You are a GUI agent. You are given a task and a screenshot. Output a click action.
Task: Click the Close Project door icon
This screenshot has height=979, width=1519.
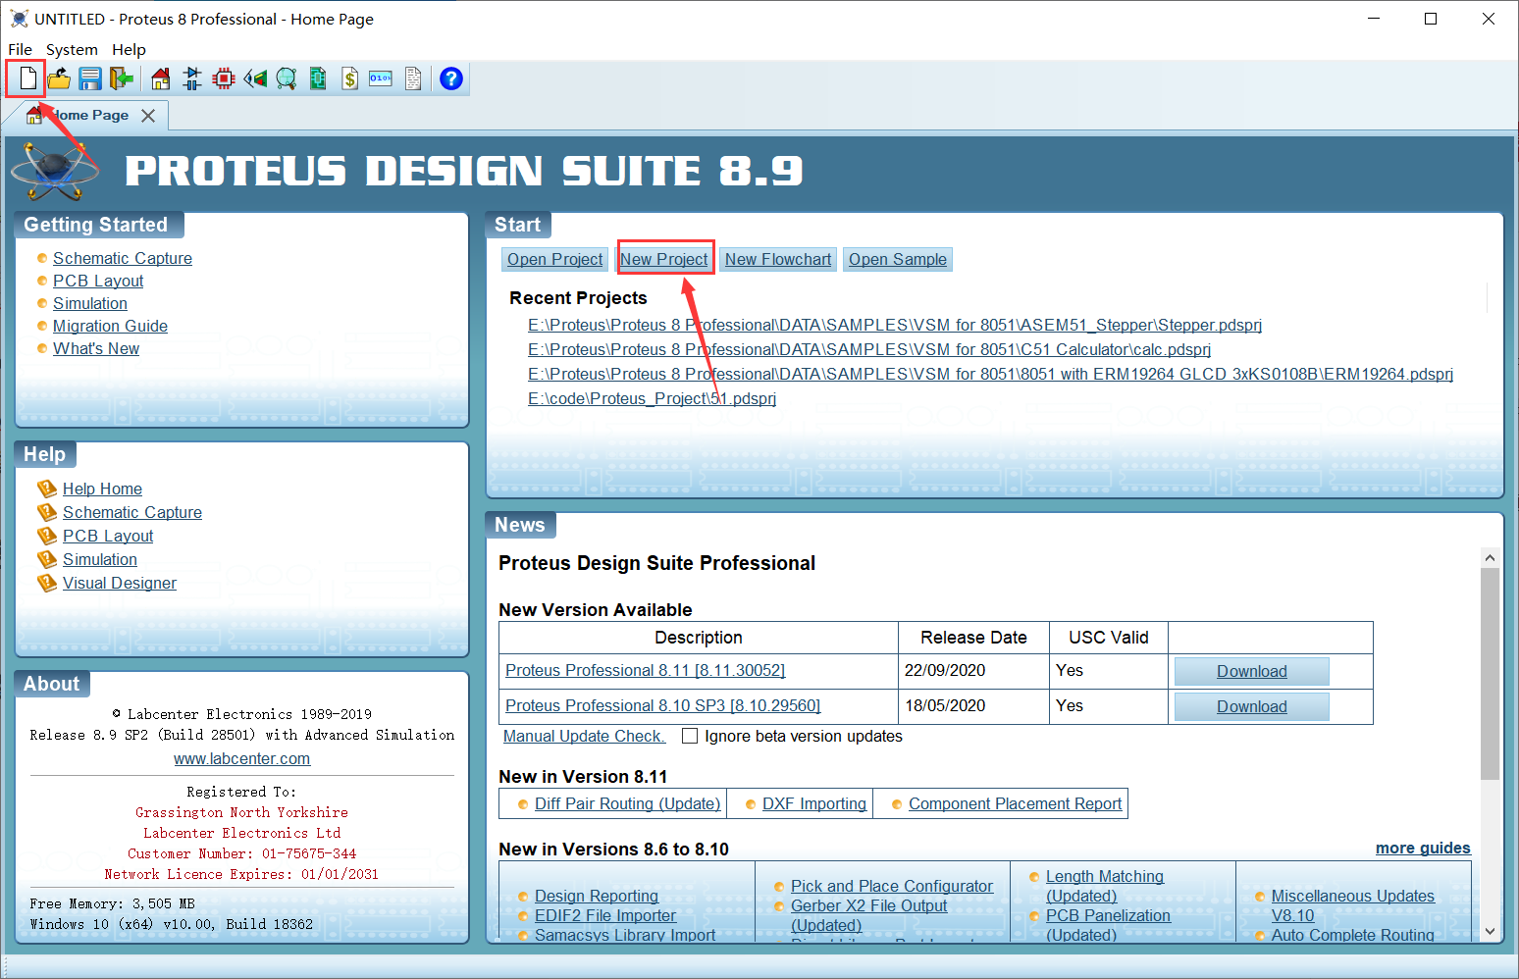[x=122, y=78]
